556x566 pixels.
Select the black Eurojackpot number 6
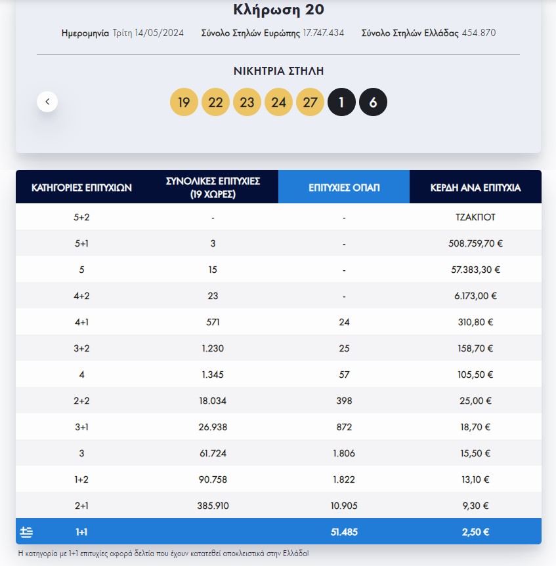pos(374,102)
